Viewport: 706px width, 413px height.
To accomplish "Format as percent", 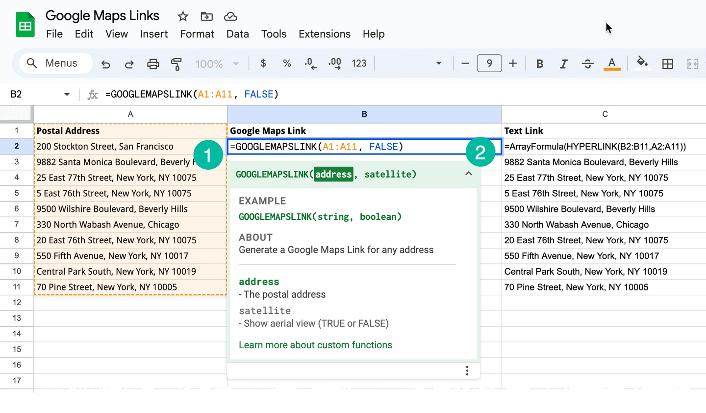I will [287, 63].
